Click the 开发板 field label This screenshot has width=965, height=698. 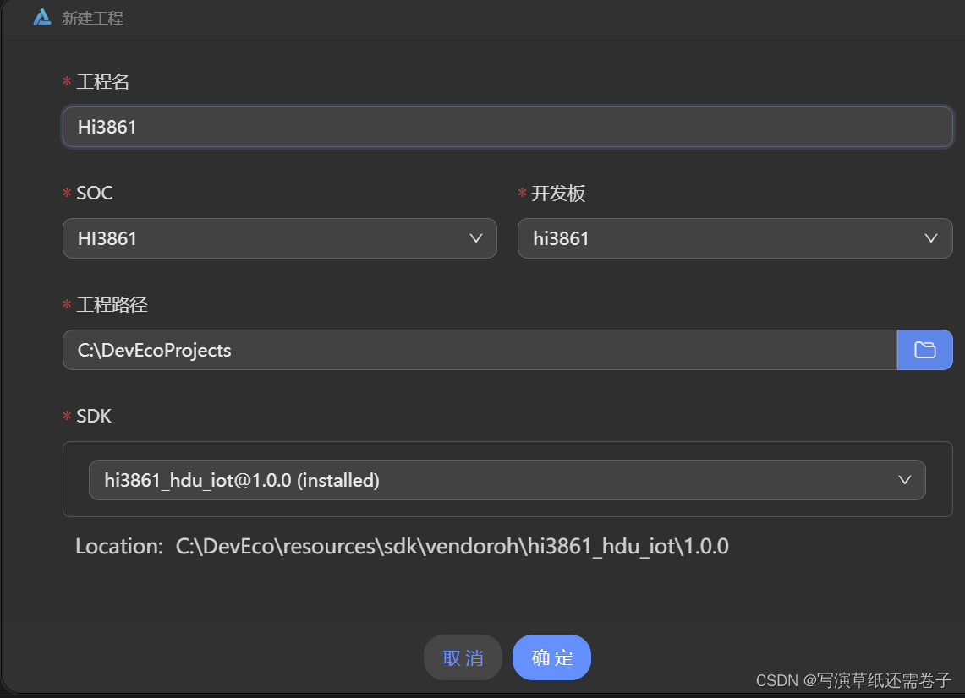[557, 194]
